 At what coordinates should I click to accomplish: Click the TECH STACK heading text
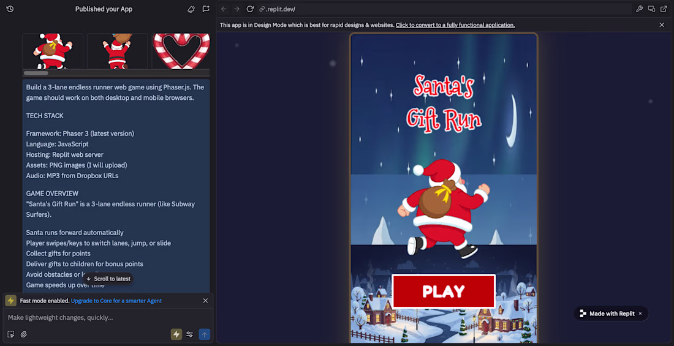point(45,116)
